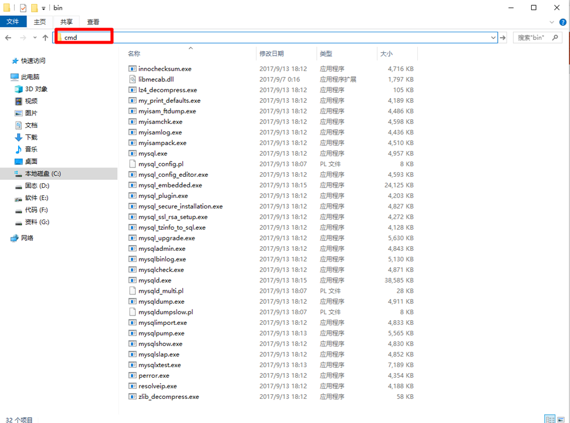Expand the address bar history dropdown
Viewport: 570px width, 423px height.
tap(493, 38)
